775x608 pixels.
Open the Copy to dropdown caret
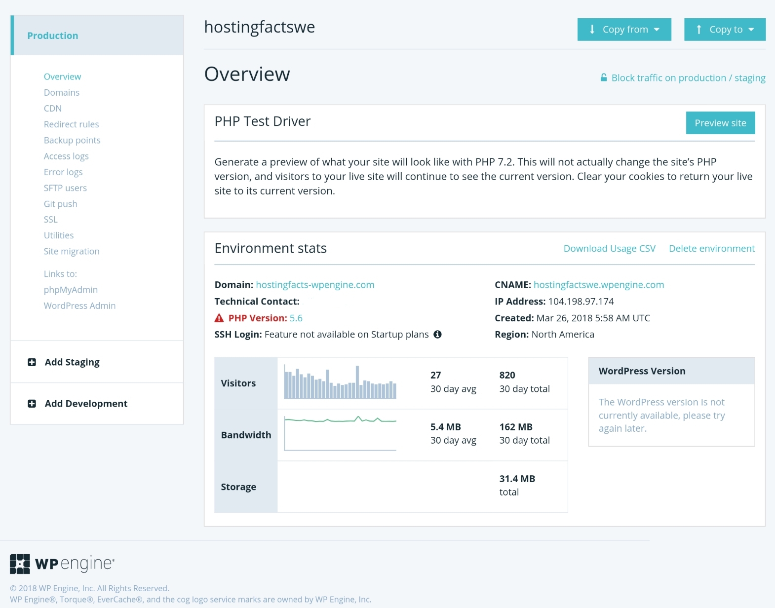click(751, 30)
